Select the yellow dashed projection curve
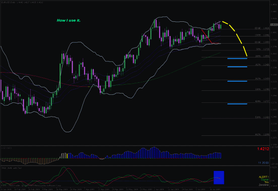The height and width of the screenshot is (191, 278). click(234, 39)
